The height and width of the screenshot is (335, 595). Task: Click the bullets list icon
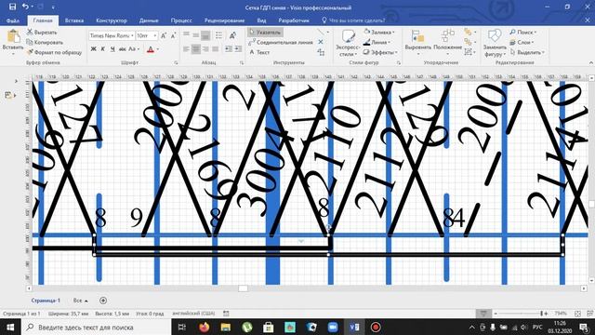pos(219,35)
